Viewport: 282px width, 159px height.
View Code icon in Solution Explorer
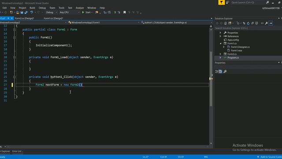(x=262, y=23)
